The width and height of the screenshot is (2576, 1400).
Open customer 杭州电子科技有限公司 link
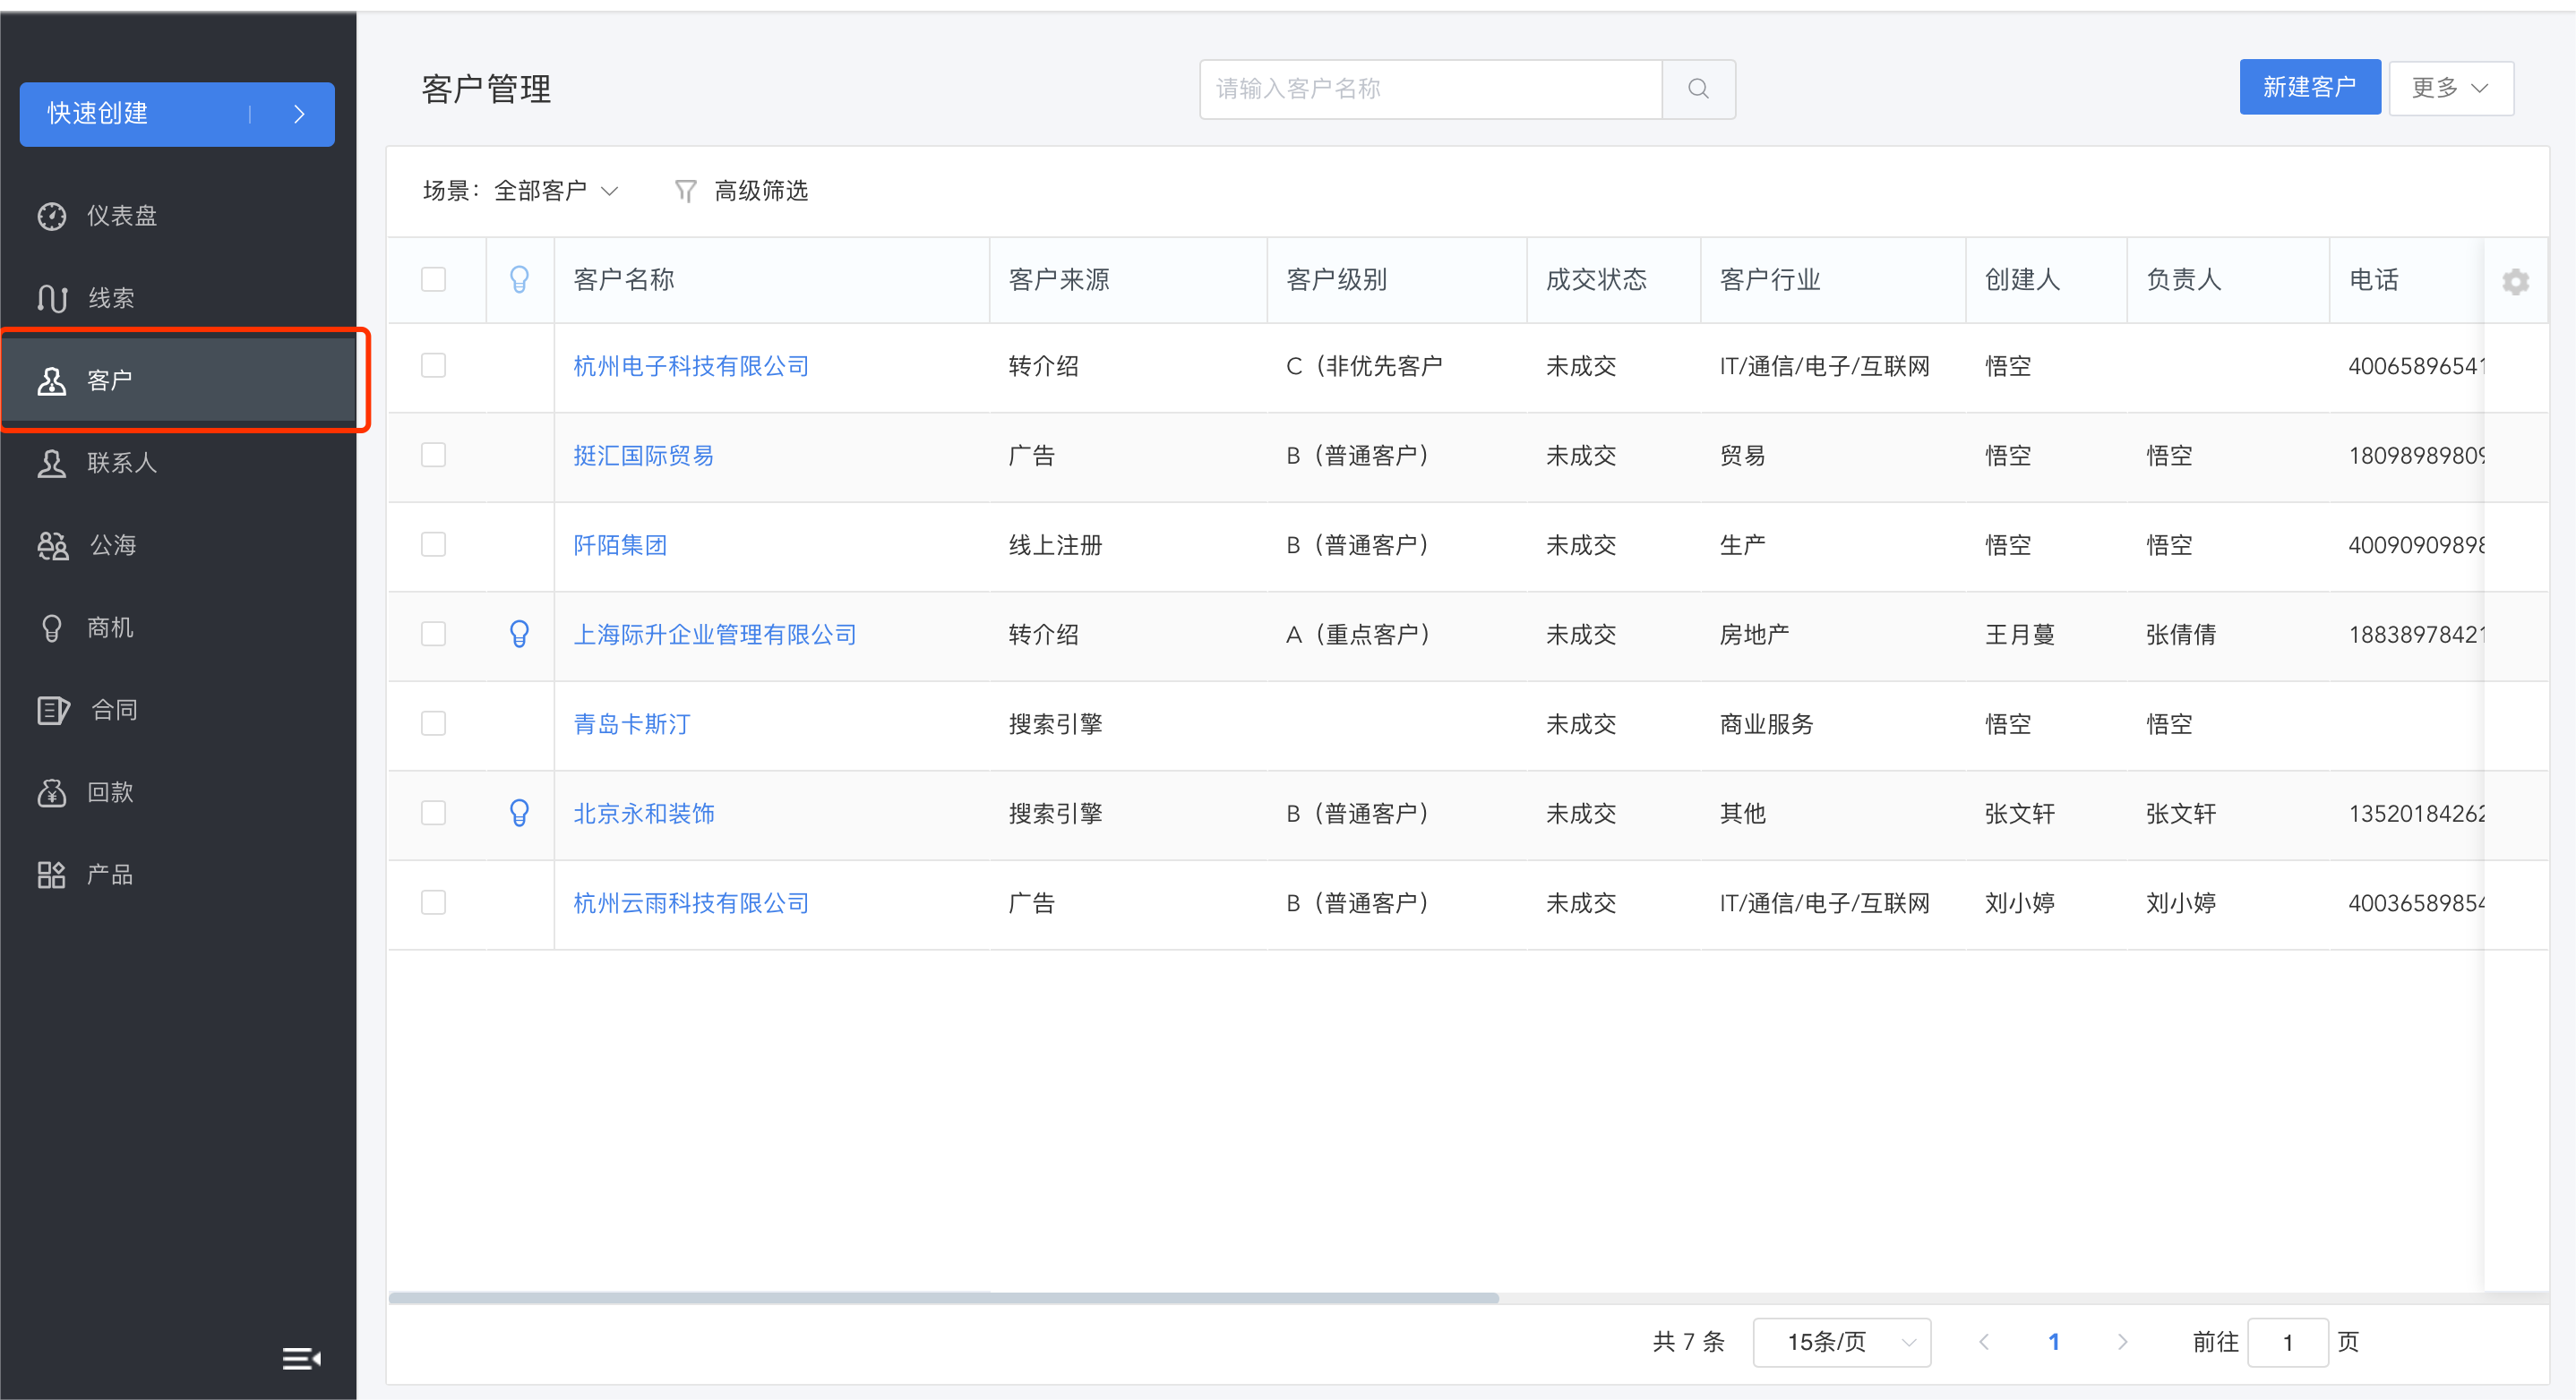[x=691, y=366]
